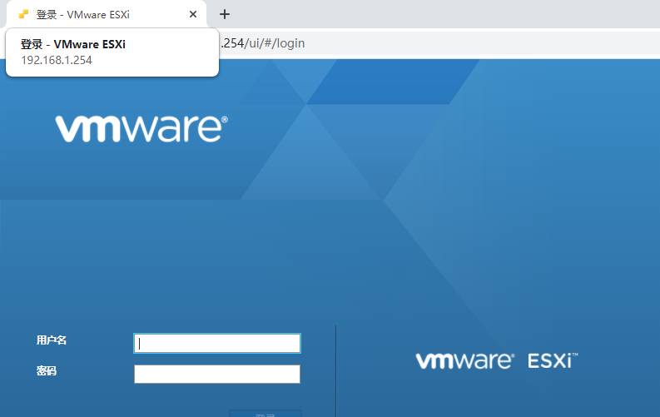660x417 pixels.
Task: Open a new browser tab
Action: click(224, 14)
